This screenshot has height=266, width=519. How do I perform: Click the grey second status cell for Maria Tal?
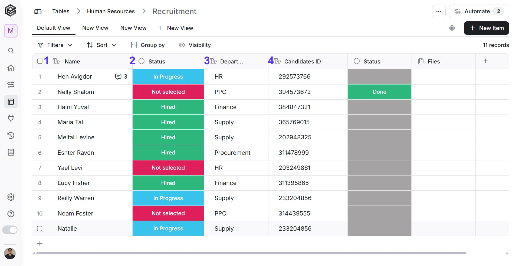click(x=379, y=122)
